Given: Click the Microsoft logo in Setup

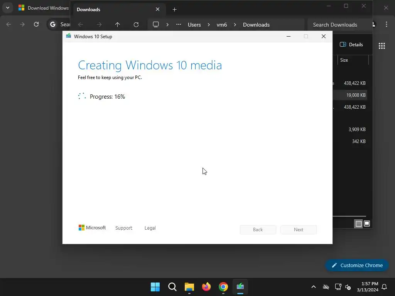Looking at the screenshot, I should point(92,227).
